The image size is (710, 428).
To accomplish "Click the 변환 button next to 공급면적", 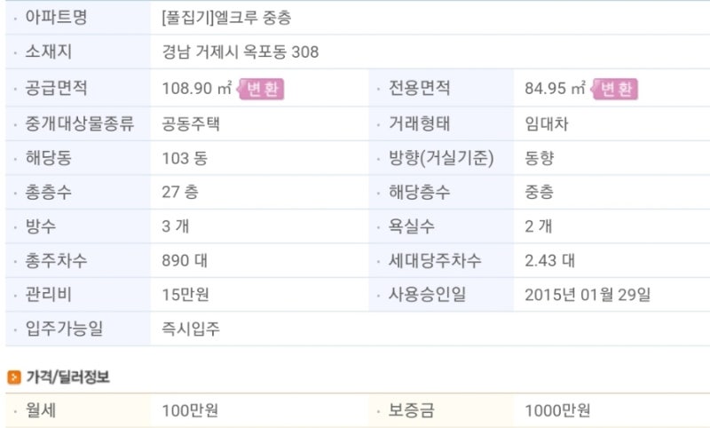I will (261, 89).
